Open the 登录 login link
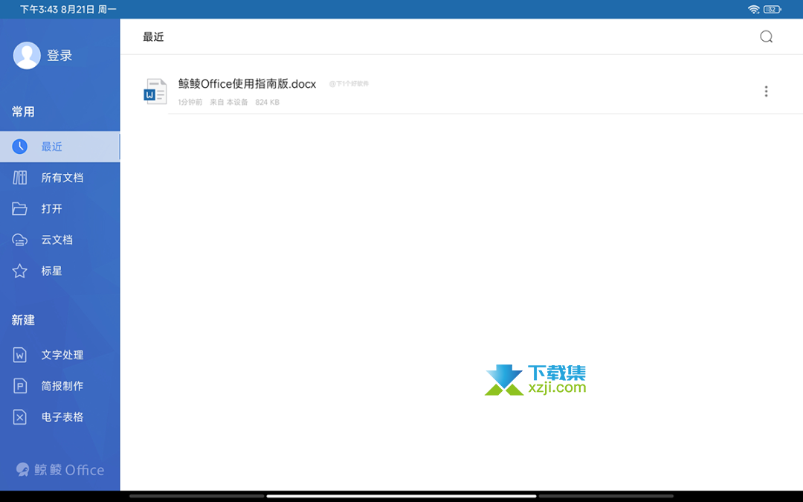803x502 pixels. 59,55
